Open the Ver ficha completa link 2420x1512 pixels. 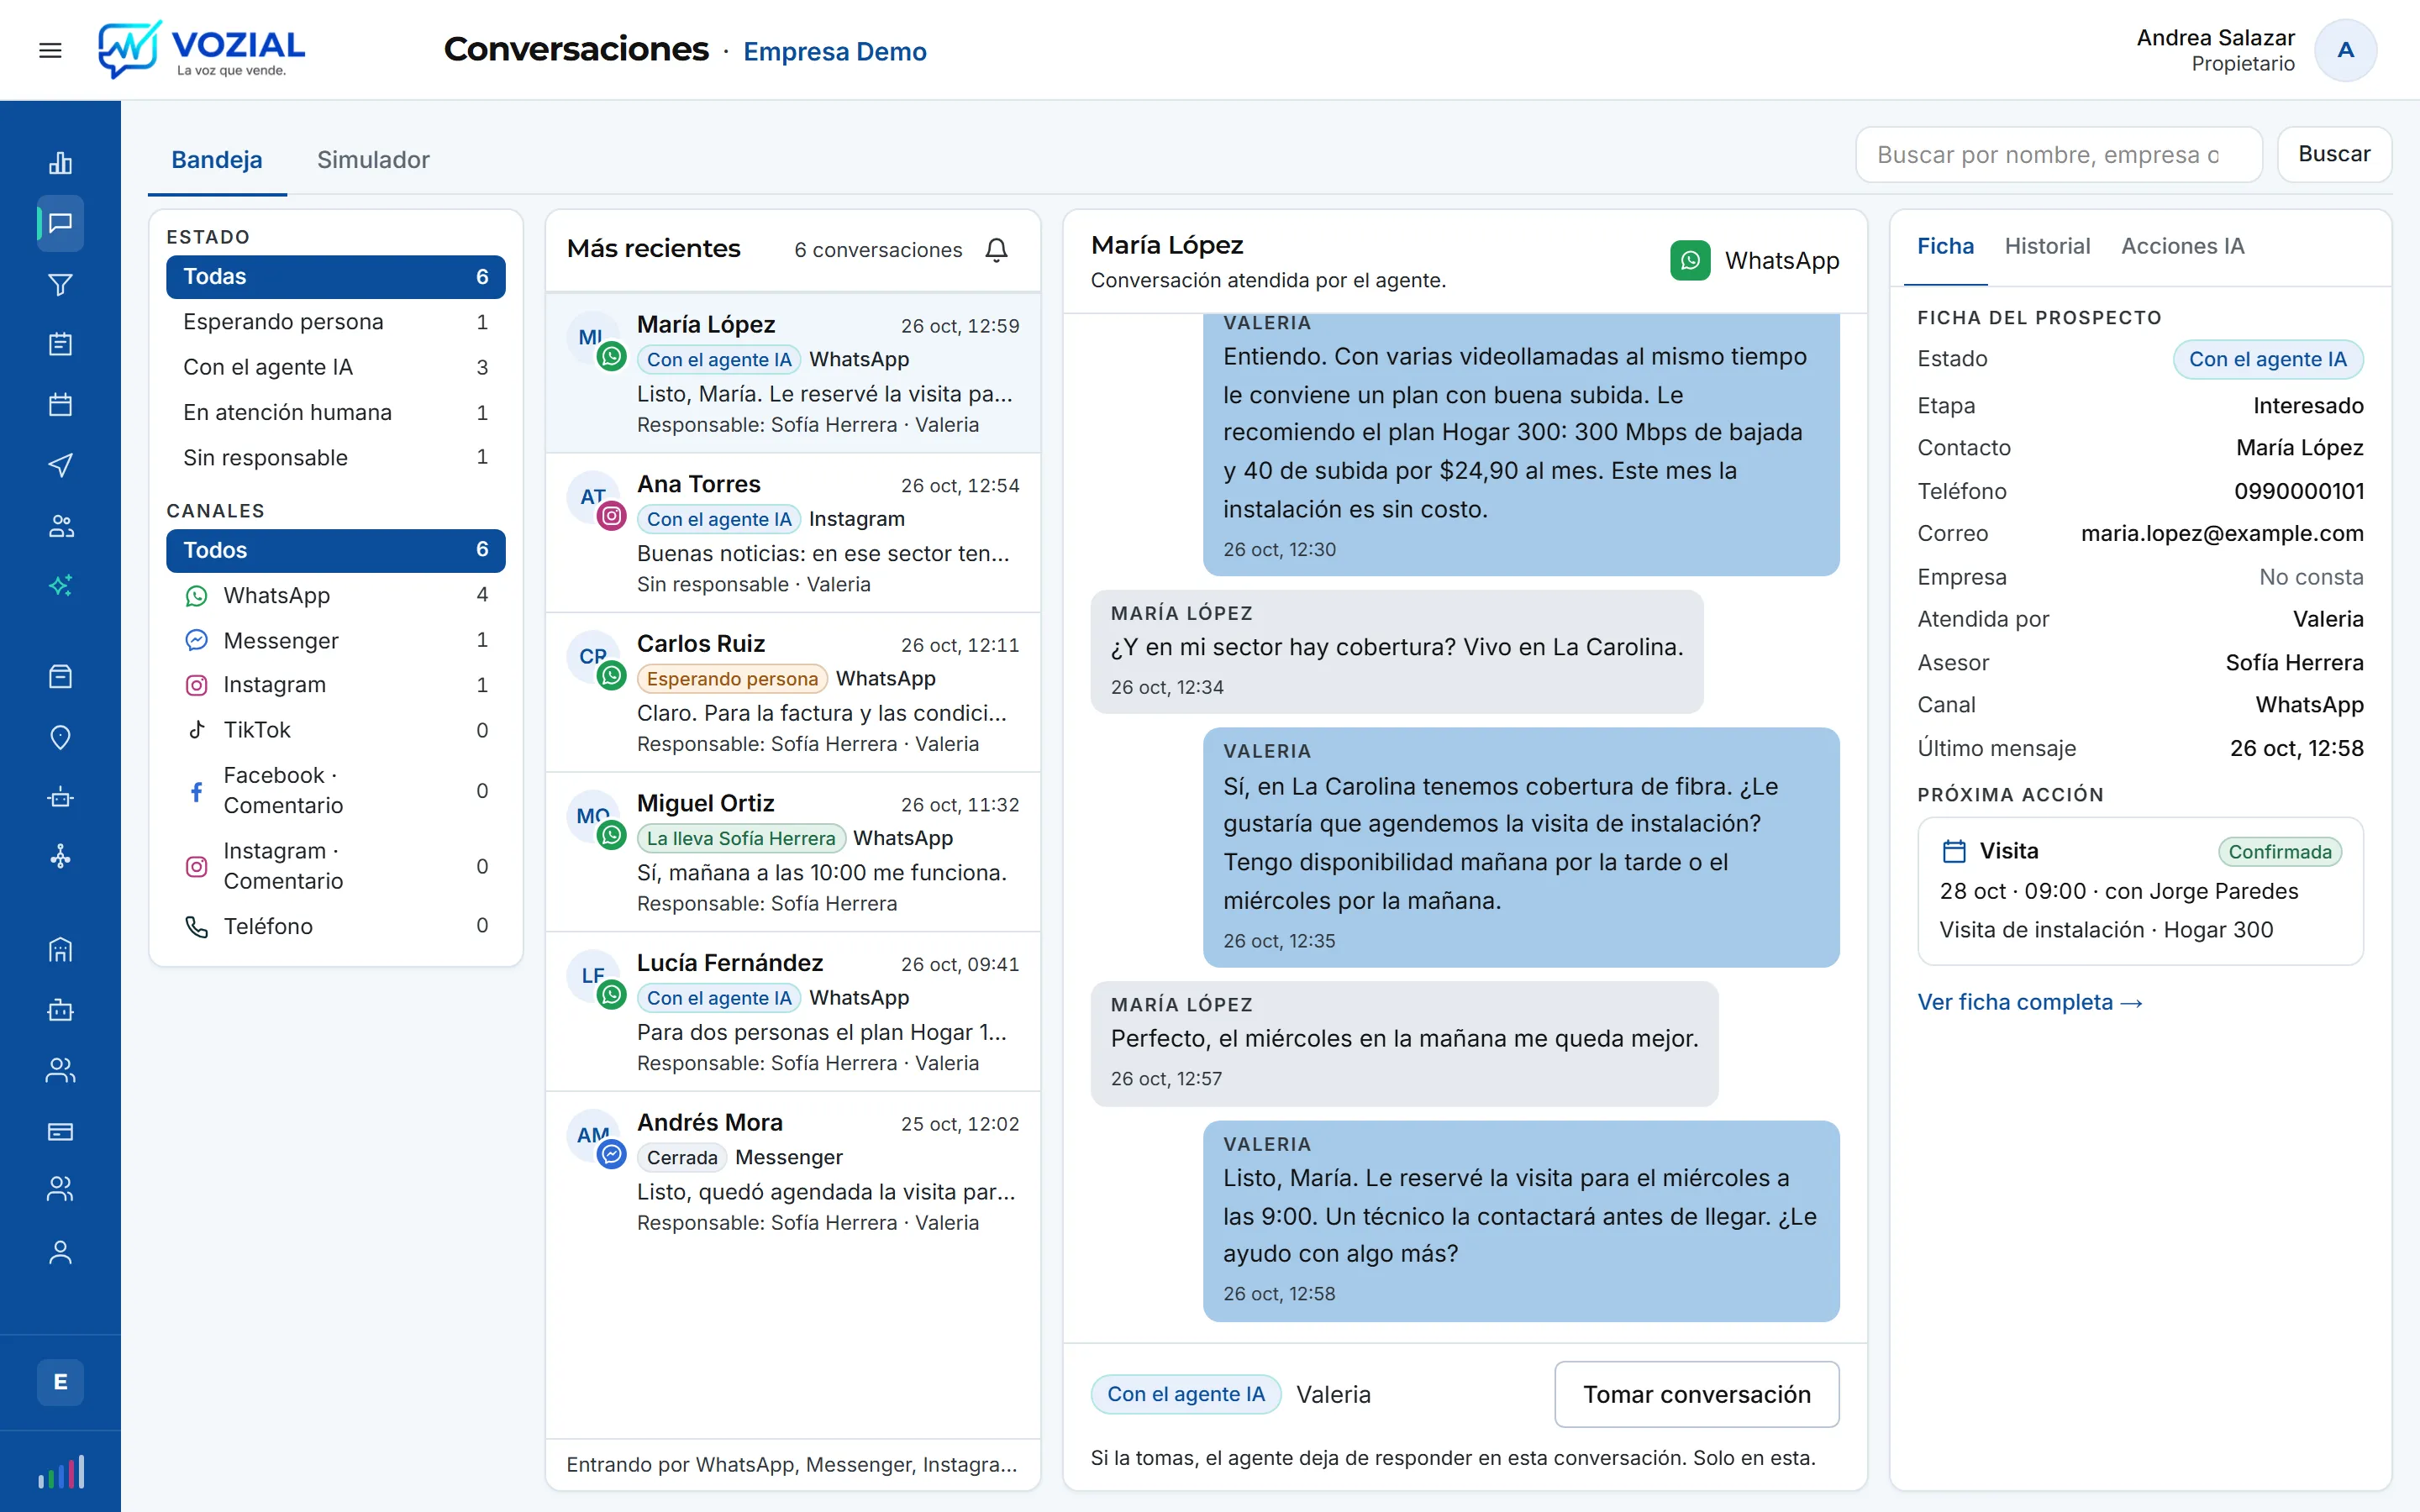[2029, 1002]
